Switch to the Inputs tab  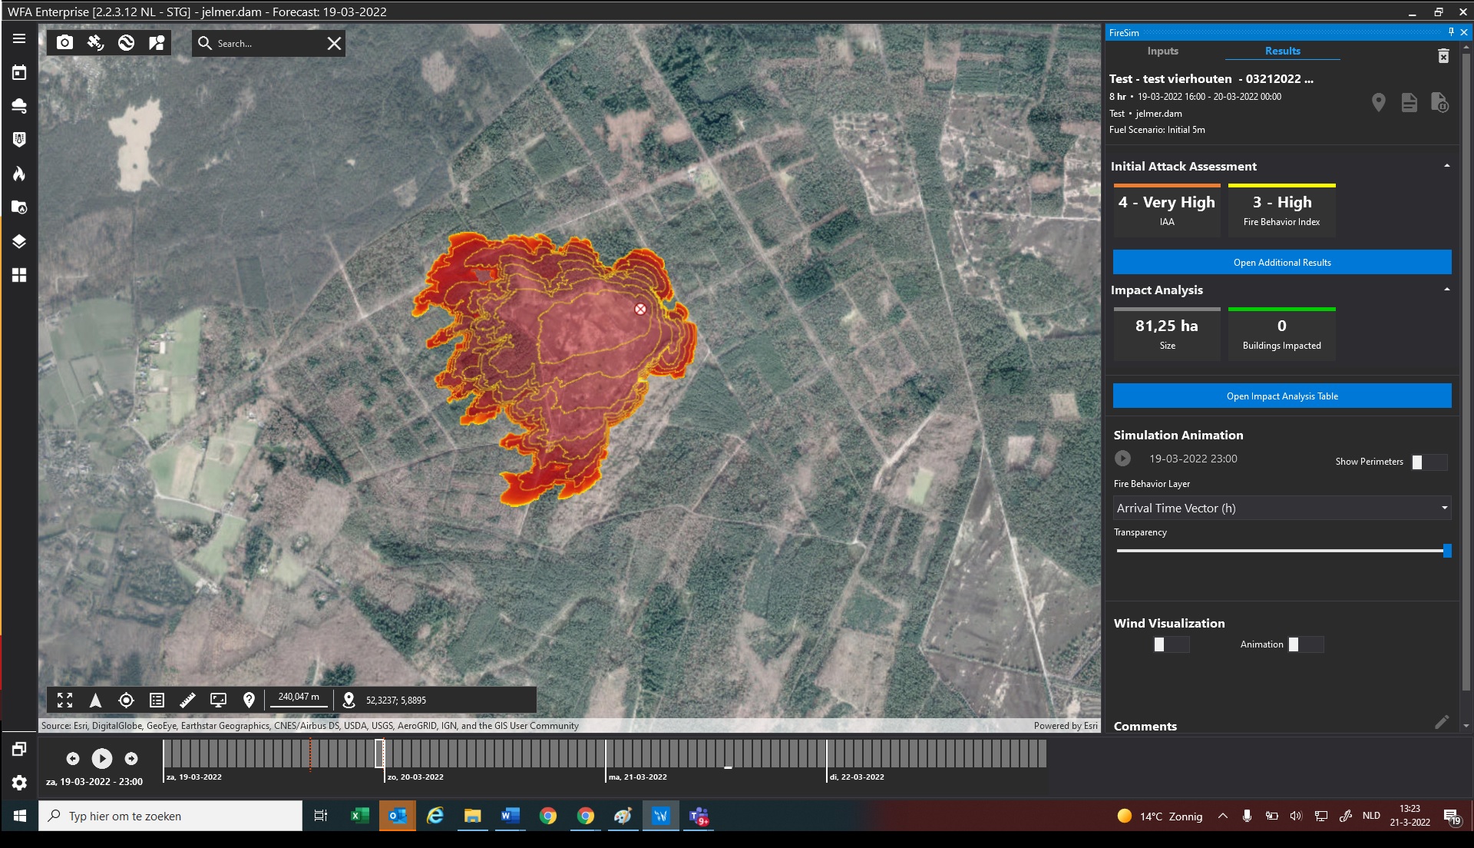coord(1162,51)
